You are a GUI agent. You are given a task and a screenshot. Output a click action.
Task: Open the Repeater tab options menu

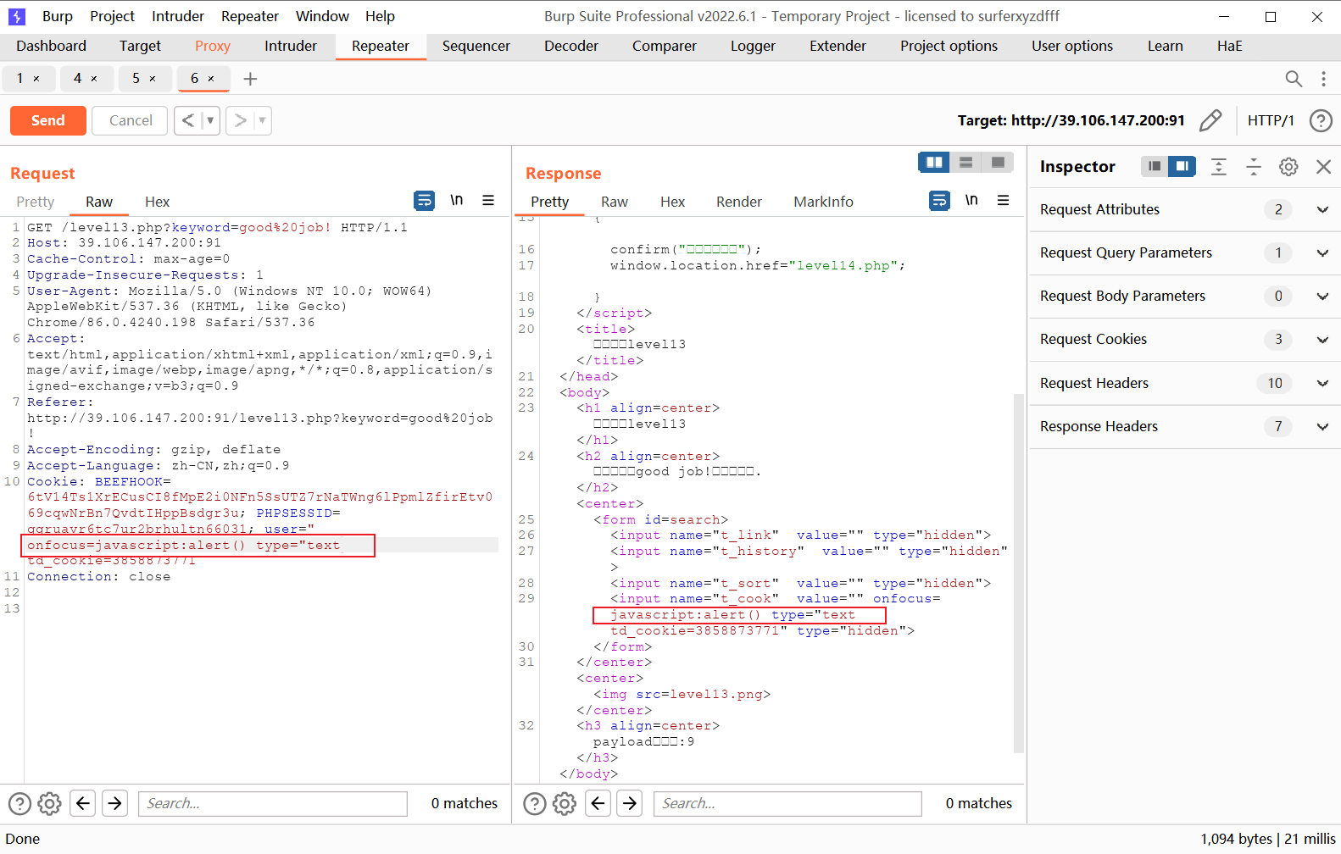point(1323,79)
